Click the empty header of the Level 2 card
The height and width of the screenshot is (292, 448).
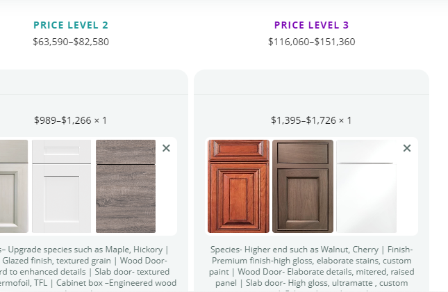point(94,82)
